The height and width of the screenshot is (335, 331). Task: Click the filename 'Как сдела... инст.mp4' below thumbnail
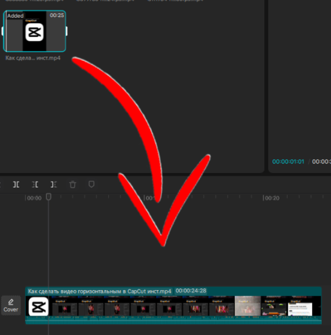pyautogui.click(x=33, y=58)
